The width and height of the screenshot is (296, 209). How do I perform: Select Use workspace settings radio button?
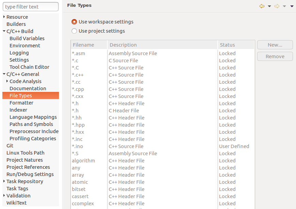74,22
